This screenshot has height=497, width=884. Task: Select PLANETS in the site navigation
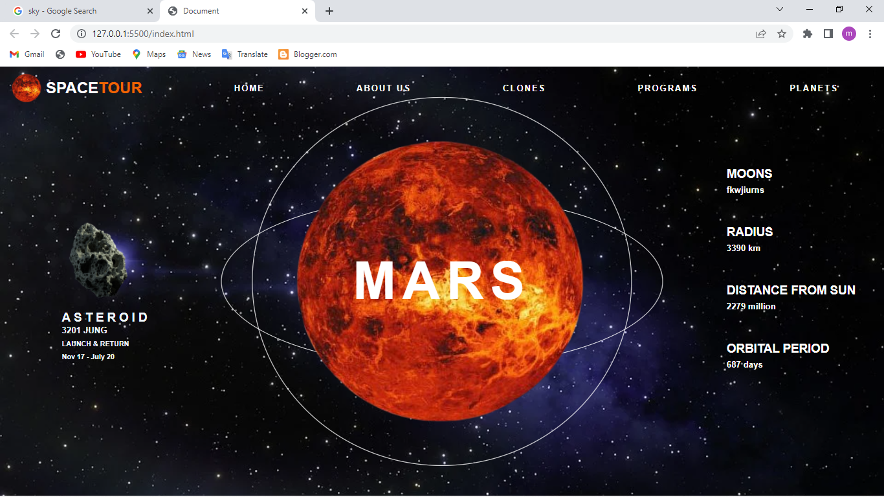pos(813,88)
